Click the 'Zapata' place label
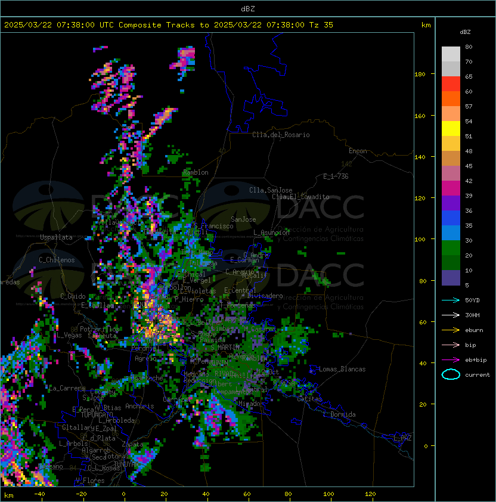The width and height of the screenshot is (496, 502). (x=132, y=444)
